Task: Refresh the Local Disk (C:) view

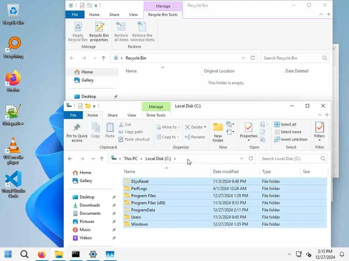Action: click(x=251, y=158)
